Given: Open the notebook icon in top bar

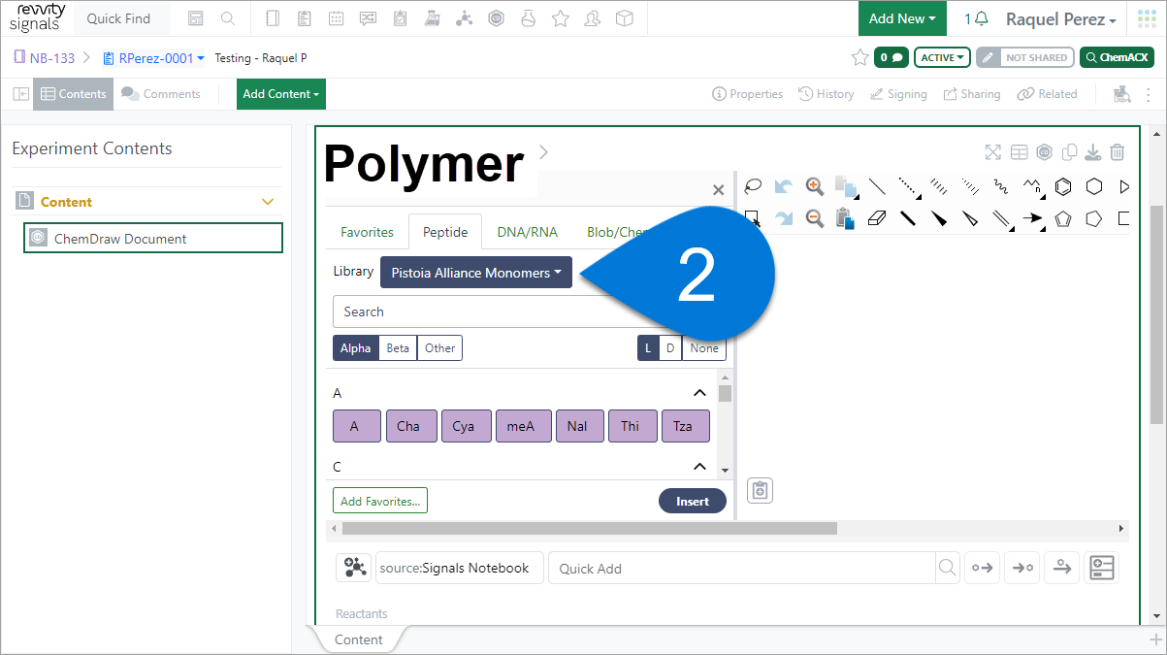Looking at the screenshot, I should pyautogui.click(x=273, y=18).
